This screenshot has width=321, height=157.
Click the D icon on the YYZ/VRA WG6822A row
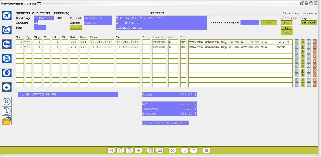point(297,42)
